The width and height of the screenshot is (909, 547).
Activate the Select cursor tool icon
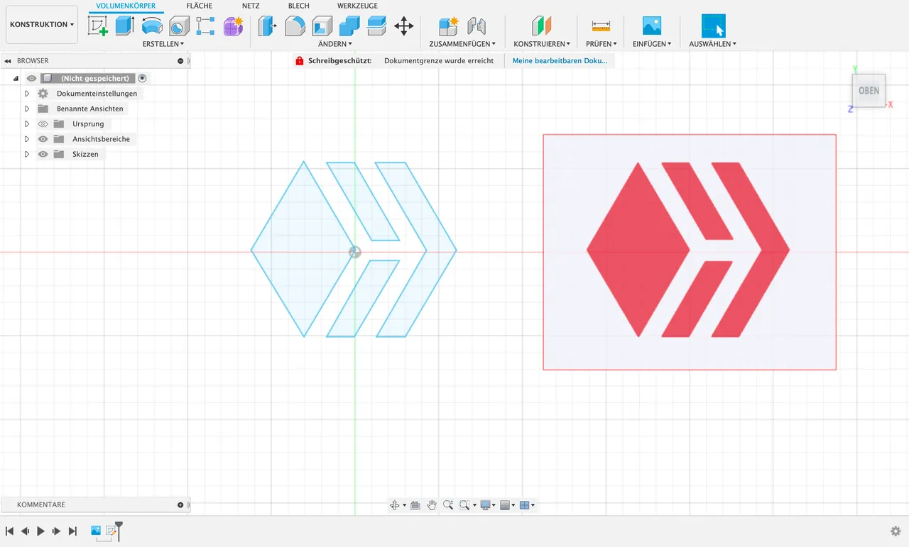tap(714, 26)
